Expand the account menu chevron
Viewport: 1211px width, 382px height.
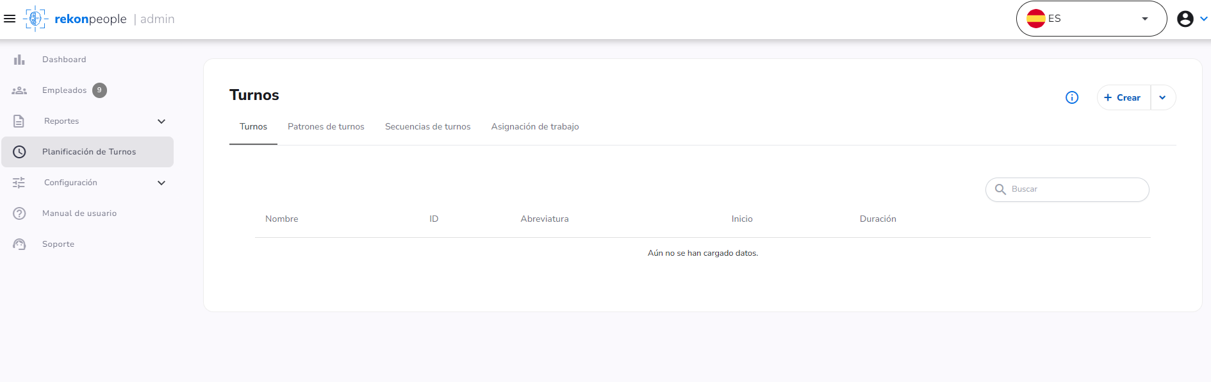1204,19
